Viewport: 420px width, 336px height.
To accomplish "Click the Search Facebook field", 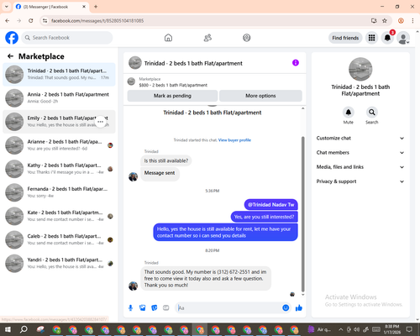I will (x=67, y=38).
